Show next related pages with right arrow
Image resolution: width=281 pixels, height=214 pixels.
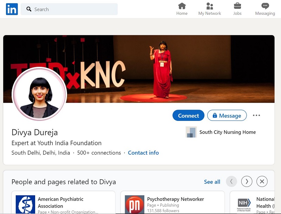pos(247,182)
